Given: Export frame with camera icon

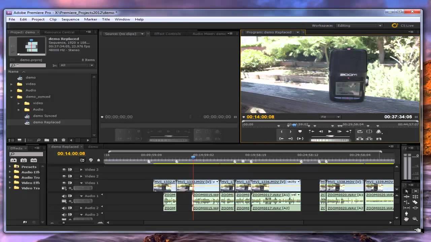Looking at the screenshot, I should click(x=379, y=138).
